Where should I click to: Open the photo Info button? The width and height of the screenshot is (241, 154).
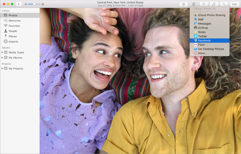(184, 4)
